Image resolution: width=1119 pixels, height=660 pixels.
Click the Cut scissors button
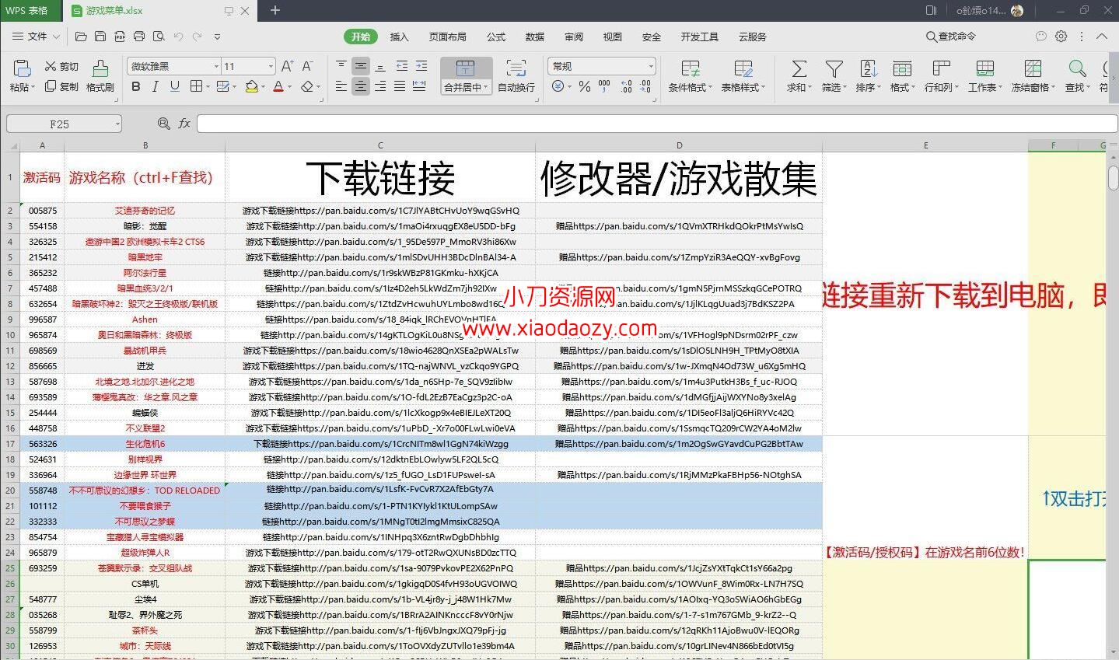click(61, 66)
